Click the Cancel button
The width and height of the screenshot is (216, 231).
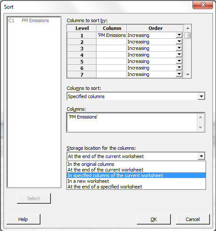[193, 219]
